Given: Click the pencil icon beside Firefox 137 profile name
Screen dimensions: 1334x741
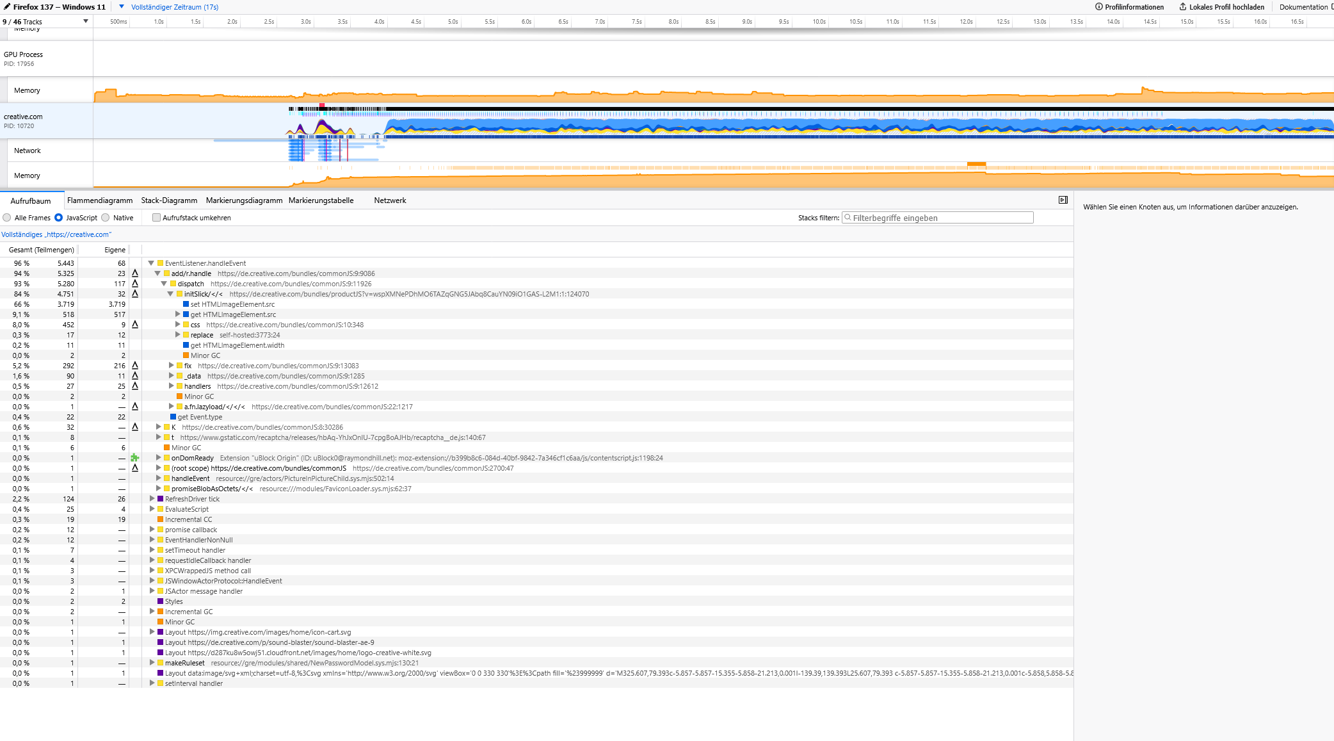Looking at the screenshot, I should (6, 7).
